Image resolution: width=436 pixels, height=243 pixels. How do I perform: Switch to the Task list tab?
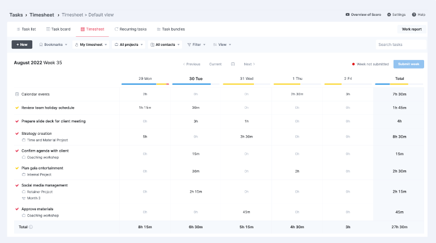click(x=27, y=29)
